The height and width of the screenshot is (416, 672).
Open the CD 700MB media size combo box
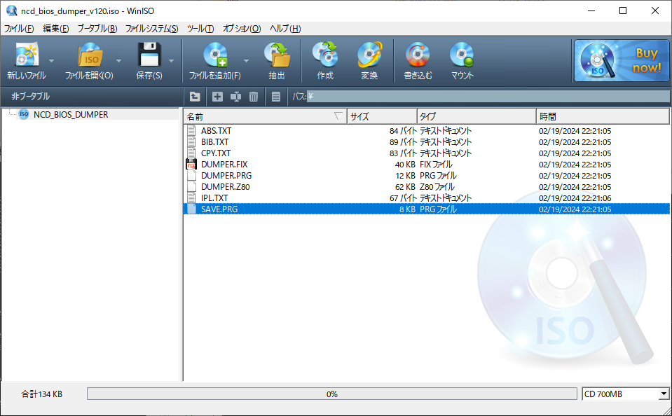[x=625, y=394]
